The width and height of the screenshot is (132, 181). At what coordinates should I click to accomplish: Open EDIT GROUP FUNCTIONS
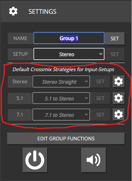[66, 138]
